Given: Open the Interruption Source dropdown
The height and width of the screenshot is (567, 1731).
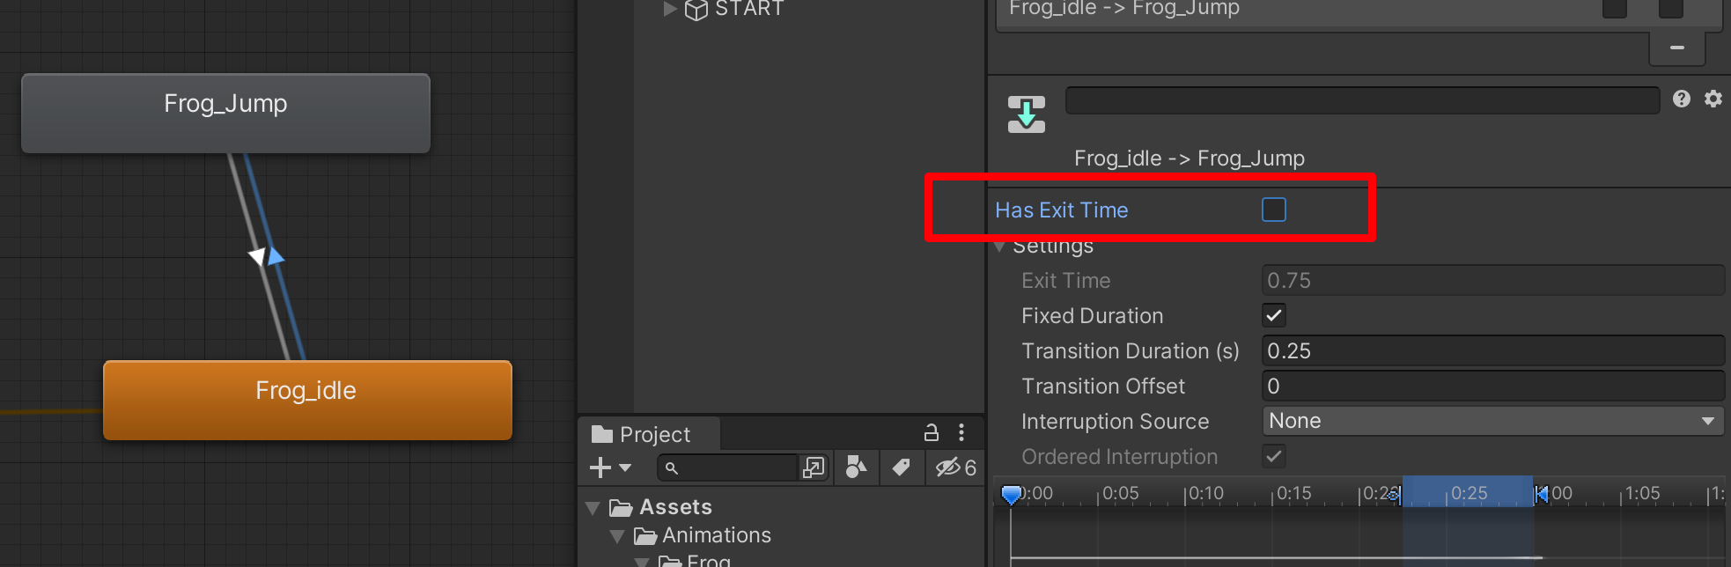Looking at the screenshot, I should (1493, 421).
